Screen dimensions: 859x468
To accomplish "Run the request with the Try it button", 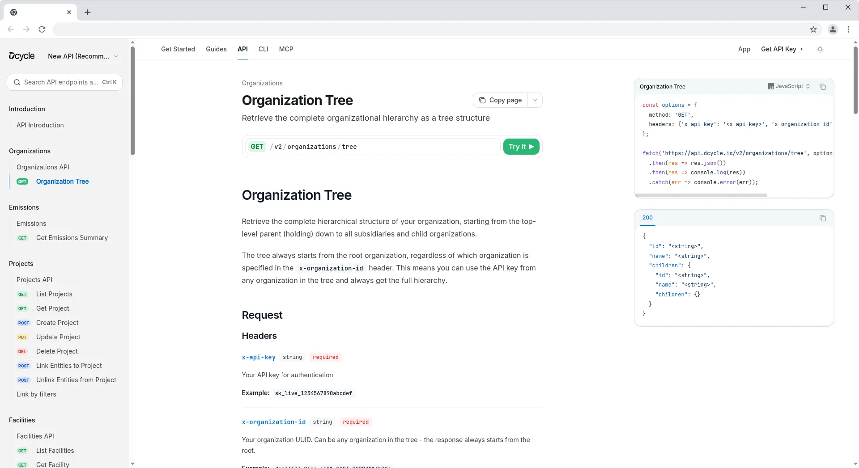I will 521,147.
